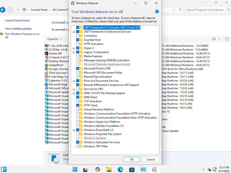Expand Legacy Components node
The height and width of the screenshot is (173, 231).
[x=74, y=52]
